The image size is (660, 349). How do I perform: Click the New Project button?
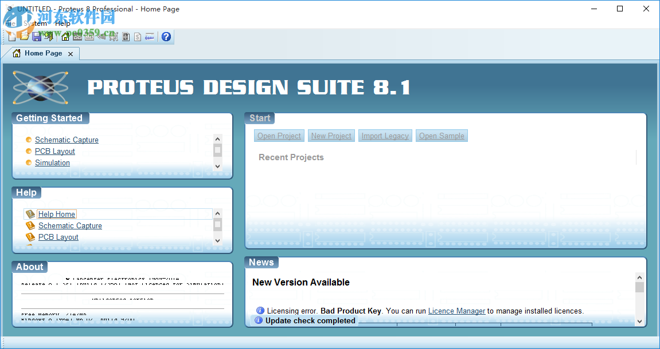pos(331,136)
